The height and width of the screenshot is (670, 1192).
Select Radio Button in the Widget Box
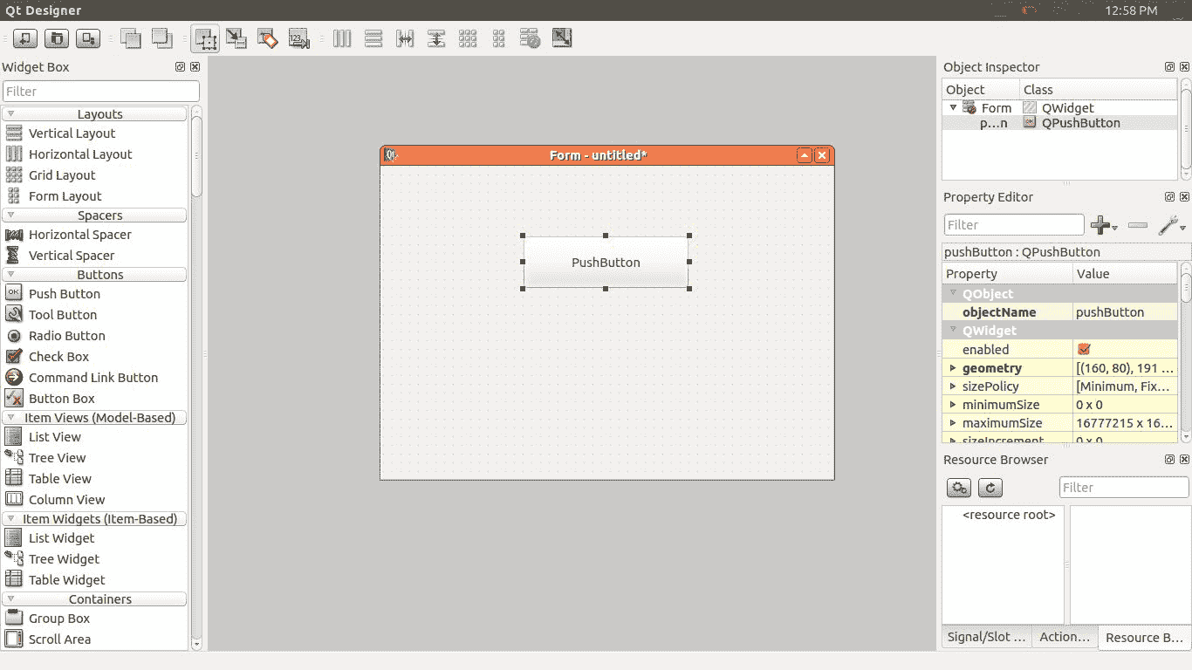(x=66, y=336)
